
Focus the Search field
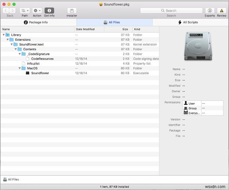click(171, 11)
